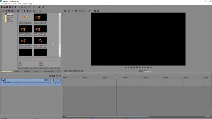Open the Edit menu
The image size is (212, 119).
pyautogui.click(x=6, y=4)
